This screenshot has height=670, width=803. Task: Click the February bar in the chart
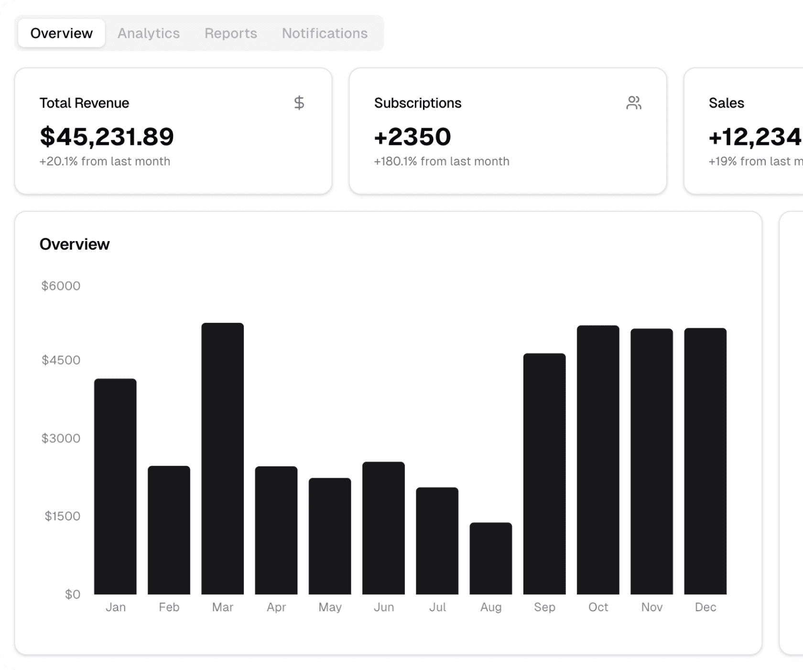coord(169,530)
